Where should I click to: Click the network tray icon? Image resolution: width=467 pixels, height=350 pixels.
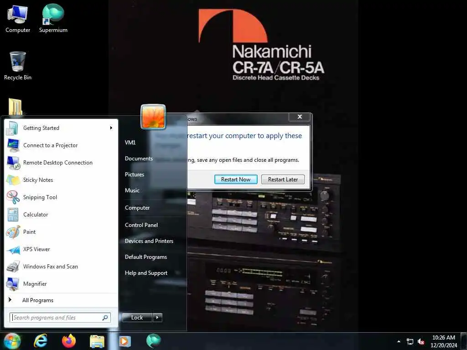click(x=410, y=342)
